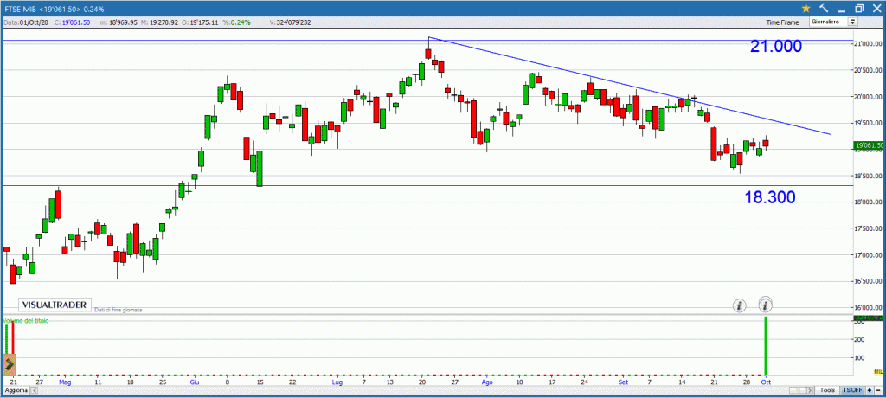The image size is (886, 398).
Task: Click the left info marker icon
Action: coord(740,305)
